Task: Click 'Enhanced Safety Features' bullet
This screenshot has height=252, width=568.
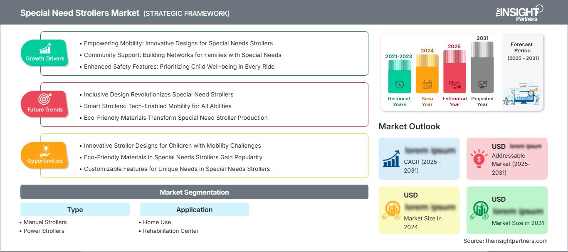Action: (177, 67)
